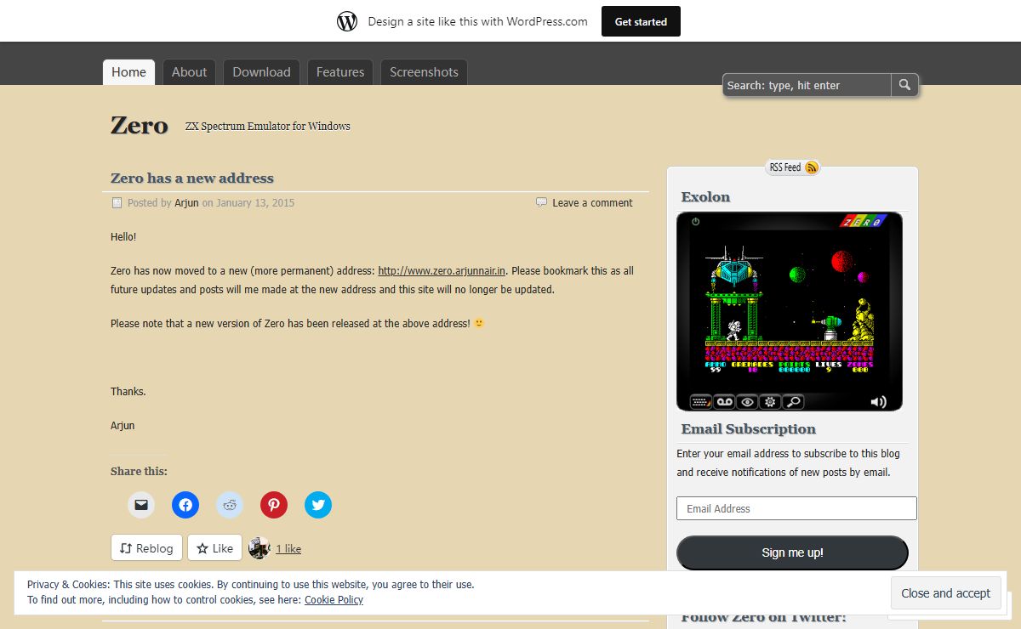Image resolution: width=1021 pixels, height=629 pixels.
Task: Open the RSS Feed icon link
Action: pos(811,167)
